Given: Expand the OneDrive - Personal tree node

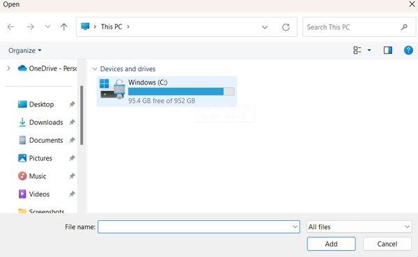Looking at the screenshot, I should click(x=9, y=68).
